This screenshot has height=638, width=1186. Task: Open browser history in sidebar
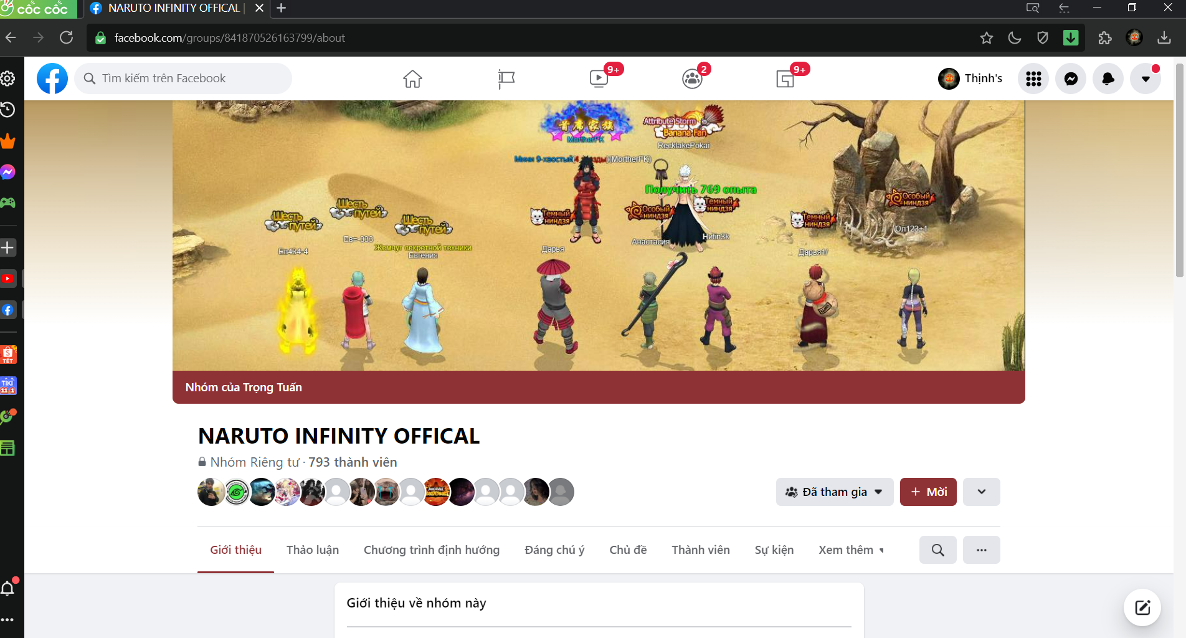click(x=7, y=110)
